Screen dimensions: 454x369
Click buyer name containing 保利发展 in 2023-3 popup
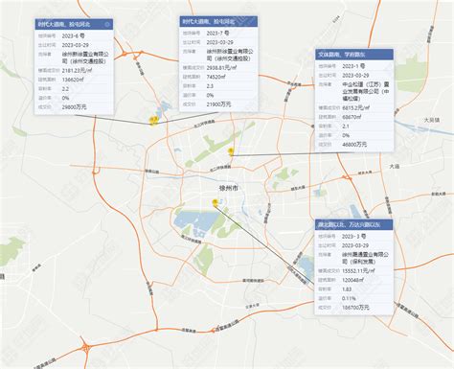(x=365, y=258)
